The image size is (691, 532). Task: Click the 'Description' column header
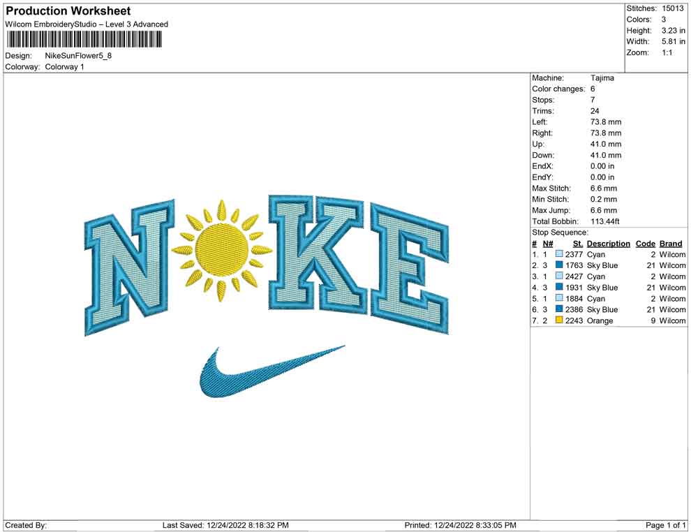point(609,243)
